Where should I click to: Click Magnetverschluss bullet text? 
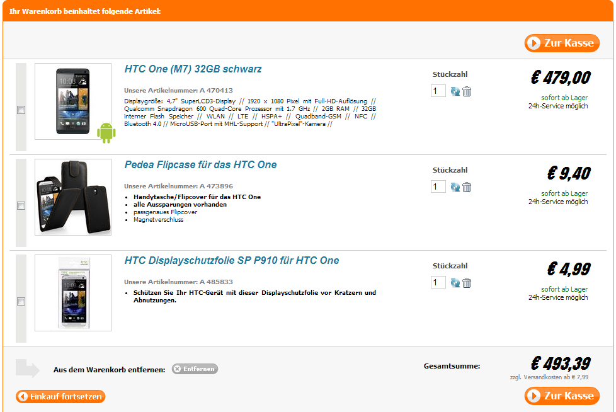pyautogui.click(x=158, y=220)
